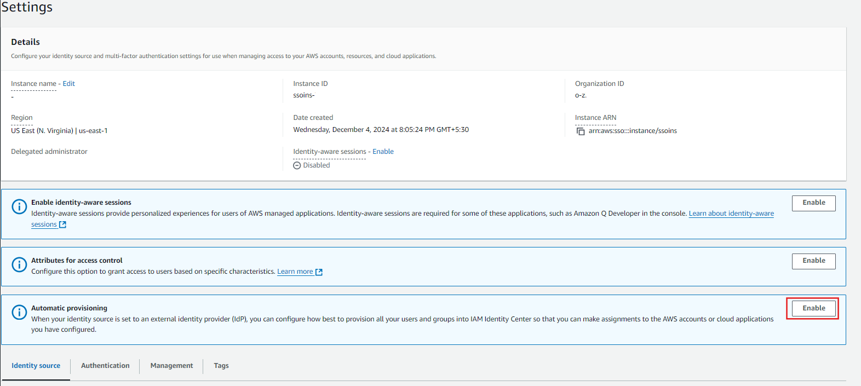Edit the Instance name
This screenshot has height=386, width=861.
[68, 84]
